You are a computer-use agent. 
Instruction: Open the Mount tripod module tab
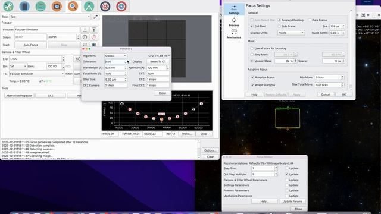pyautogui.click(x=89, y=7)
